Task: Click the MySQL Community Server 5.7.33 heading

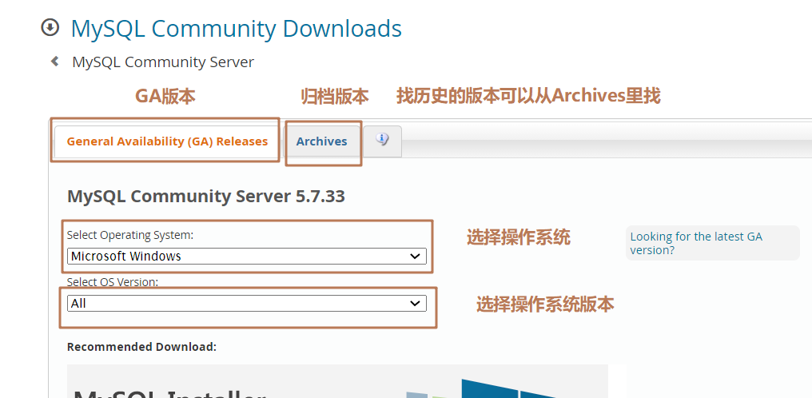Action: 206,197
